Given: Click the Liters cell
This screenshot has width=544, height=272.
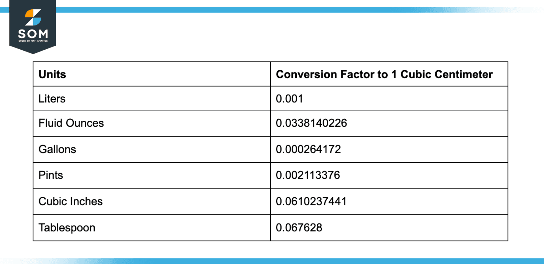Looking at the screenshot, I should [x=52, y=99].
